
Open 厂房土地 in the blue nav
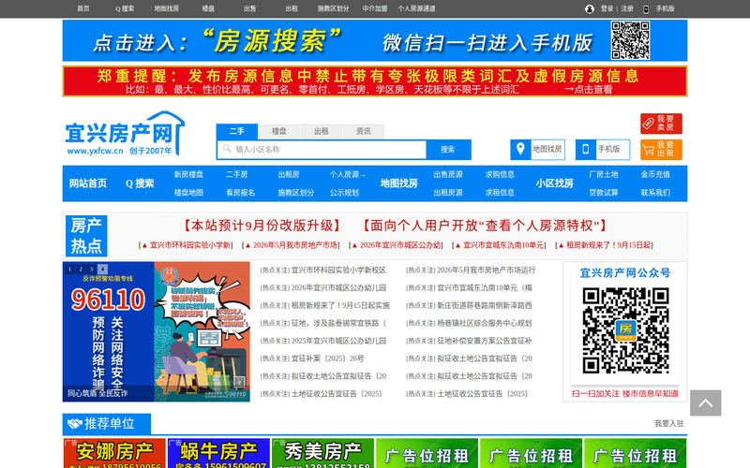(x=604, y=175)
